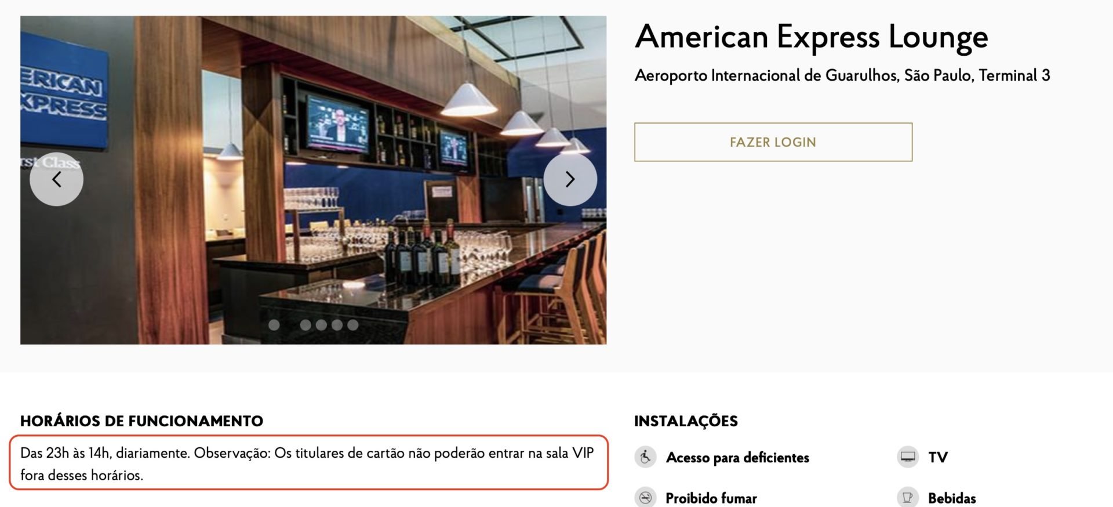
Task: Click the next image arrow on carousel
Action: pyautogui.click(x=570, y=179)
